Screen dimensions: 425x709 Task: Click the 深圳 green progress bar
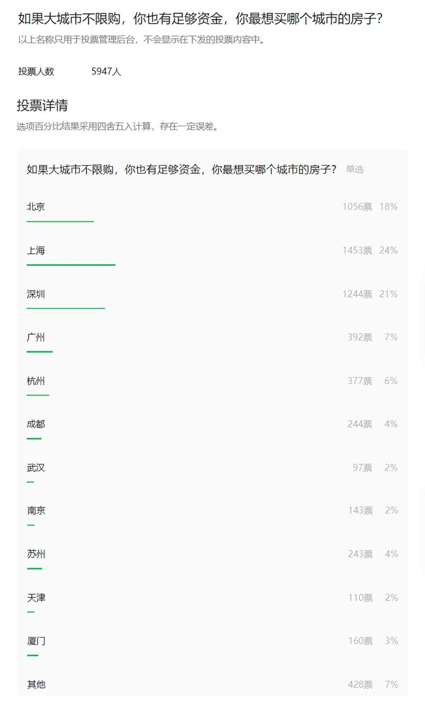tap(66, 308)
